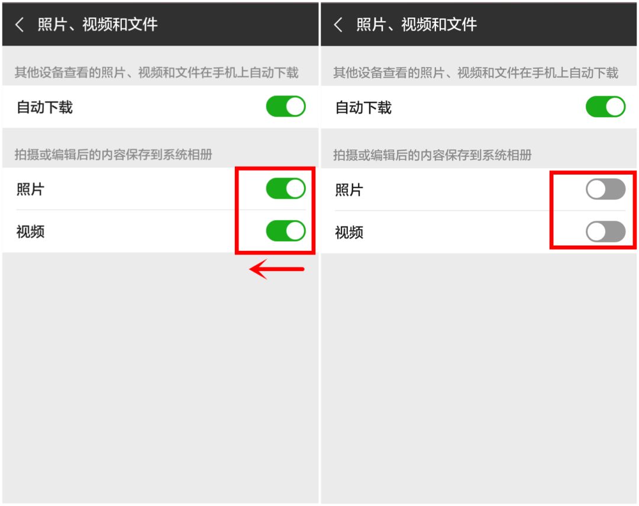This screenshot has height=506, width=639.
Task: Click the red arrow annotation below the toggles
Action: pyautogui.click(x=277, y=269)
